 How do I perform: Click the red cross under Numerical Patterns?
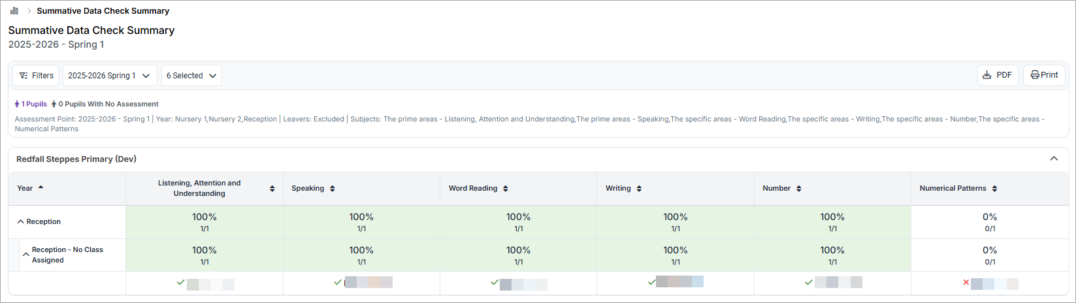coord(966,283)
